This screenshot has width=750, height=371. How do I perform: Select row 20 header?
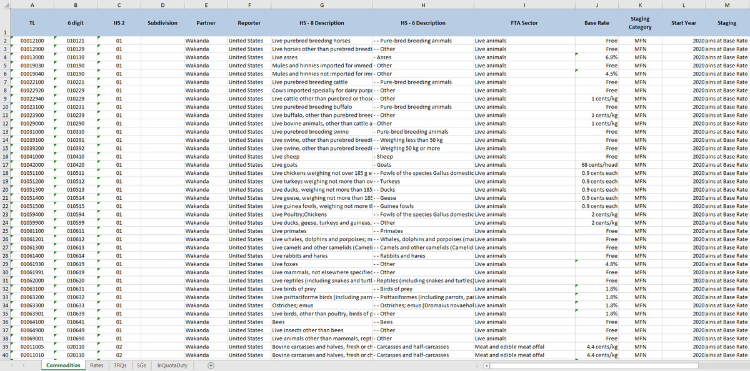tap(6, 189)
